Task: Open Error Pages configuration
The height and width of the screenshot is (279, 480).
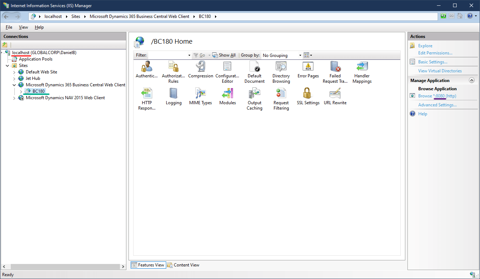Action: [308, 70]
